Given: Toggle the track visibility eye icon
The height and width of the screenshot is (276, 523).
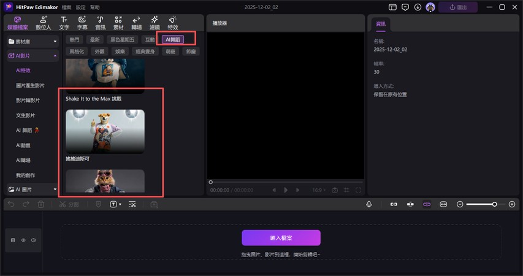Looking at the screenshot, I should click(x=23, y=240).
